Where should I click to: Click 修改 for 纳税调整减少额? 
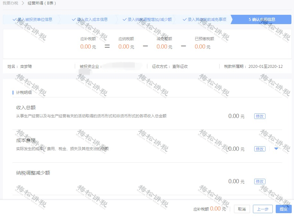click(x=260, y=182)
